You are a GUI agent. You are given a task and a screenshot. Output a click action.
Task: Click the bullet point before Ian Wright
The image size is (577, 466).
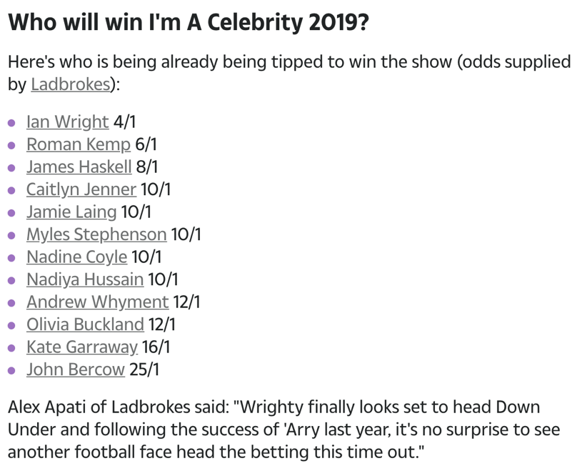pyautogui.click(x=11, y=123)
